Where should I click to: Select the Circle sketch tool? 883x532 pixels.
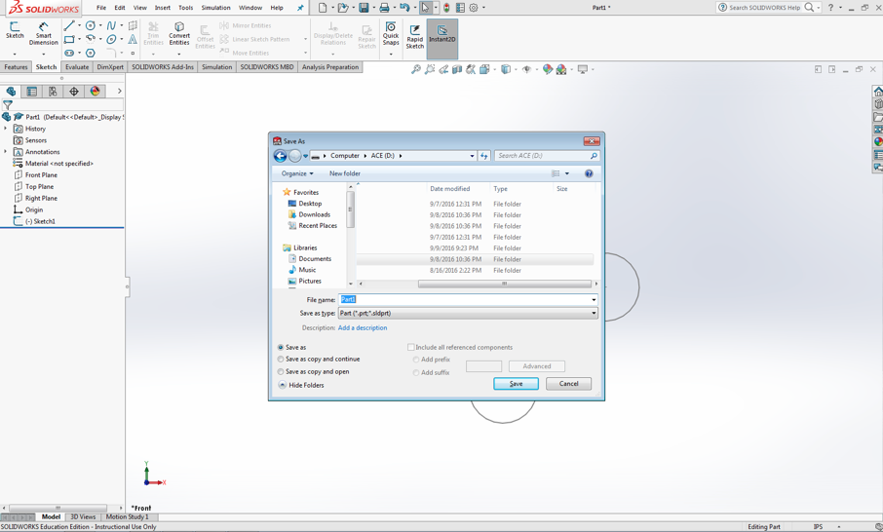point(90,26)
